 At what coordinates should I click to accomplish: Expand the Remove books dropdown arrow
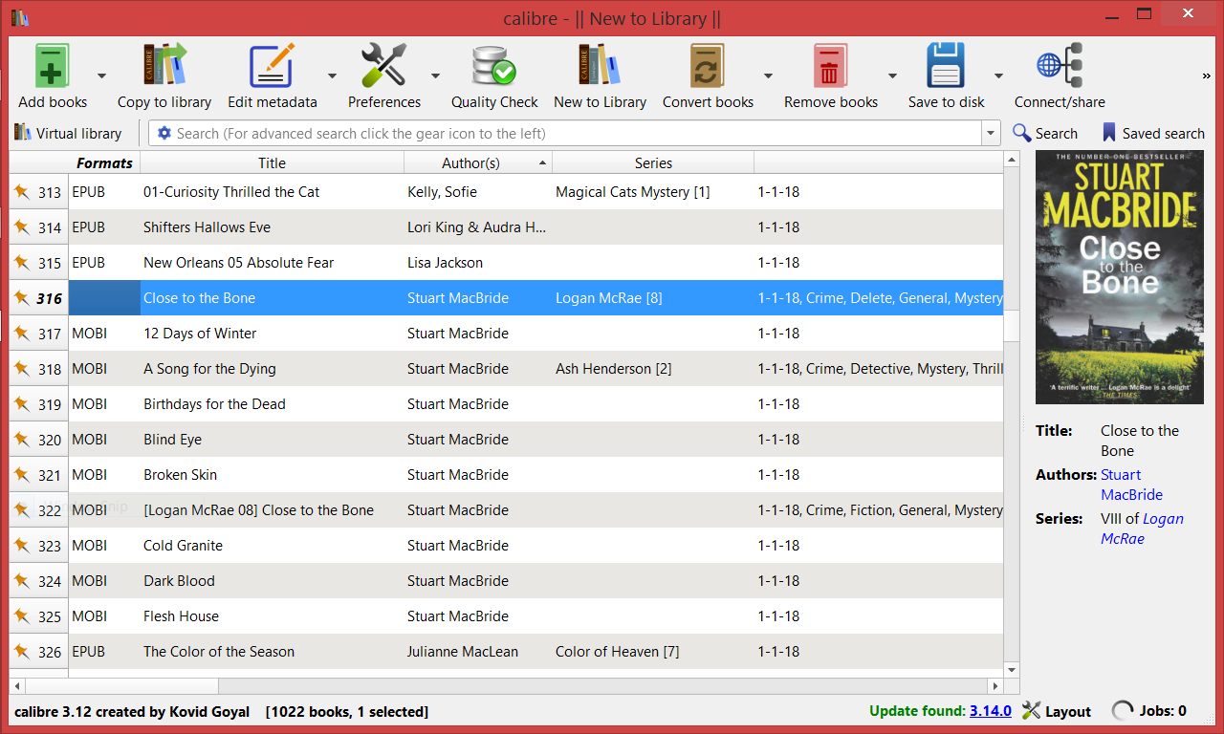[892, 76]
